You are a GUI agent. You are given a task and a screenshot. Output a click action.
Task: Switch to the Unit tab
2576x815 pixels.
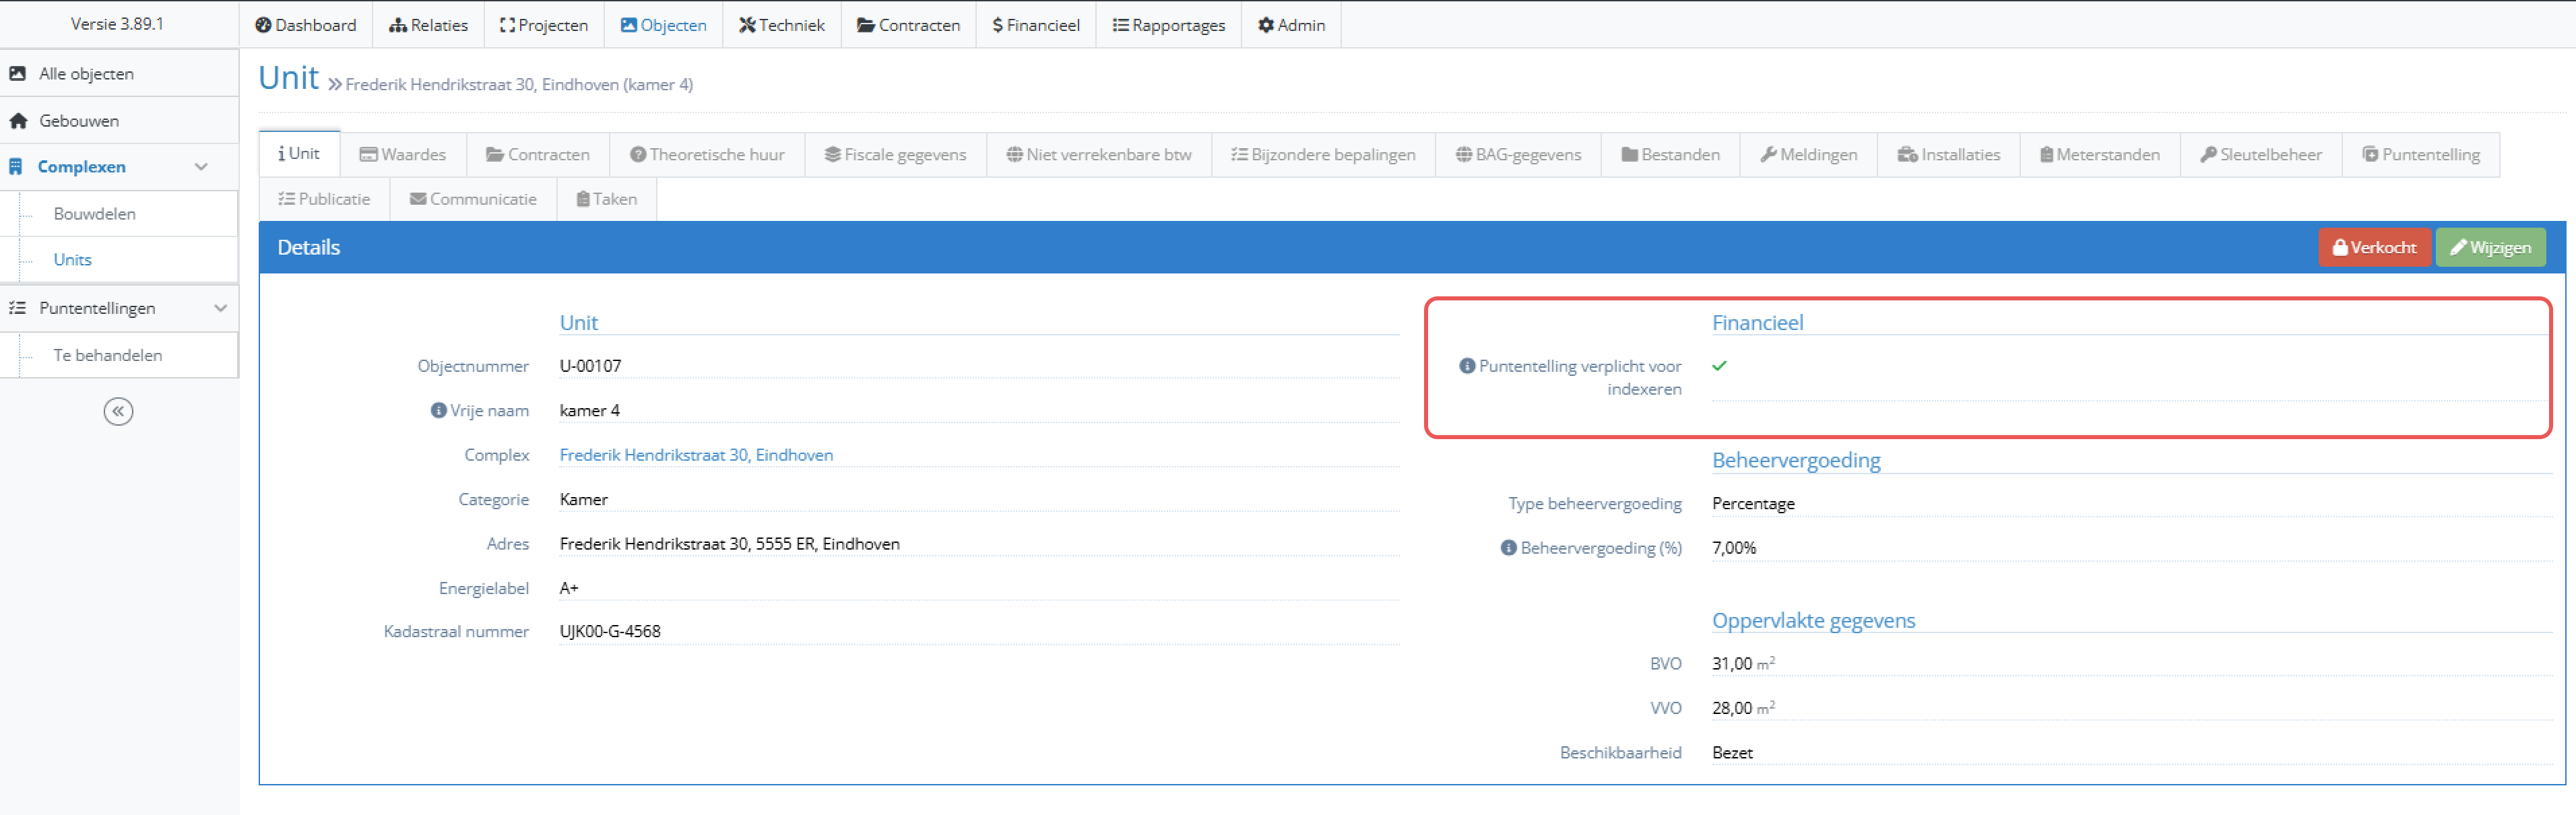coord(299,153)
